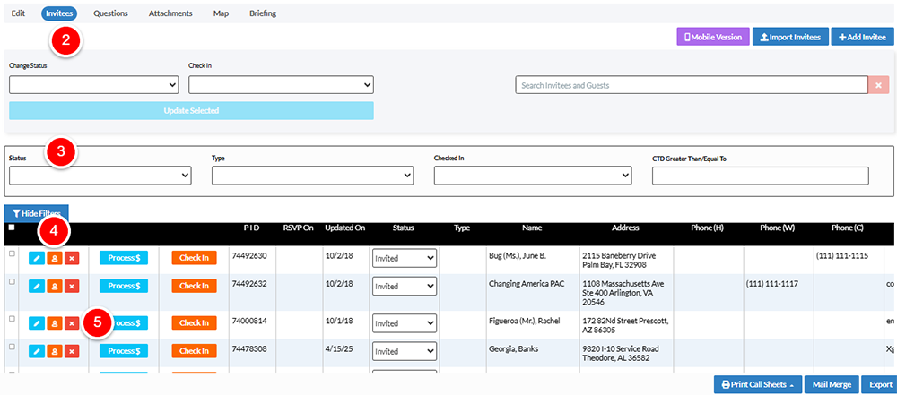
Task: Click Process $ for Georgia, Banks
Action: (124, 351)
